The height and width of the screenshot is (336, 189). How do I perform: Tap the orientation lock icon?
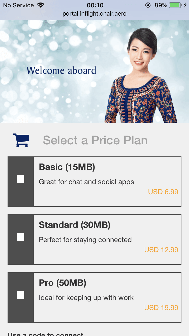pyautogui.click(x=148, y=5)
